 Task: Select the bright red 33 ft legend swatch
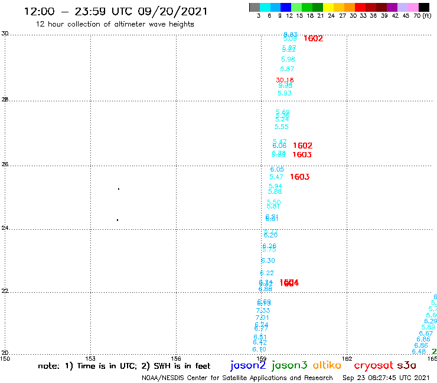(x=360, y=7)
